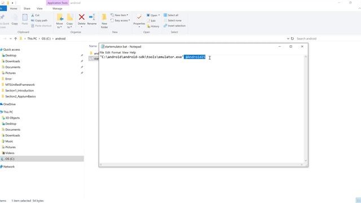This screenshot has width=361, height=203.
Task: Click the Cut icon in ribbon
Action: point(33,15)
